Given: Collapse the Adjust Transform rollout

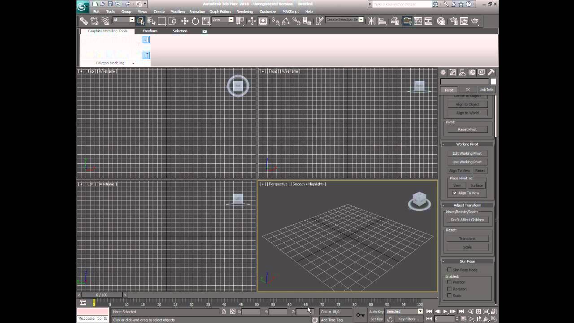Looking at the screenshot, I should (467, 205).
